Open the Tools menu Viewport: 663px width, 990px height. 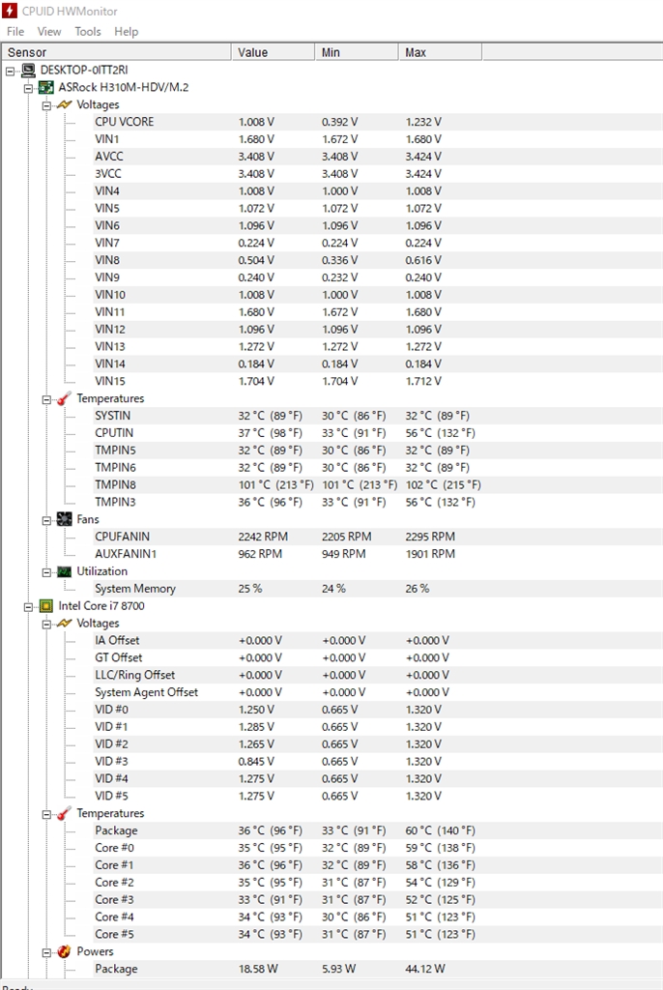click(x=88, y=32)
